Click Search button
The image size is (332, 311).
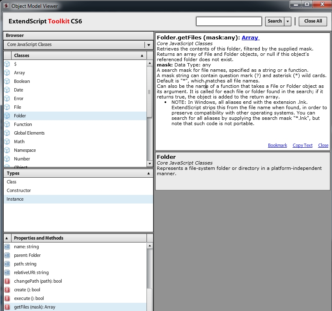pos(275,21)
